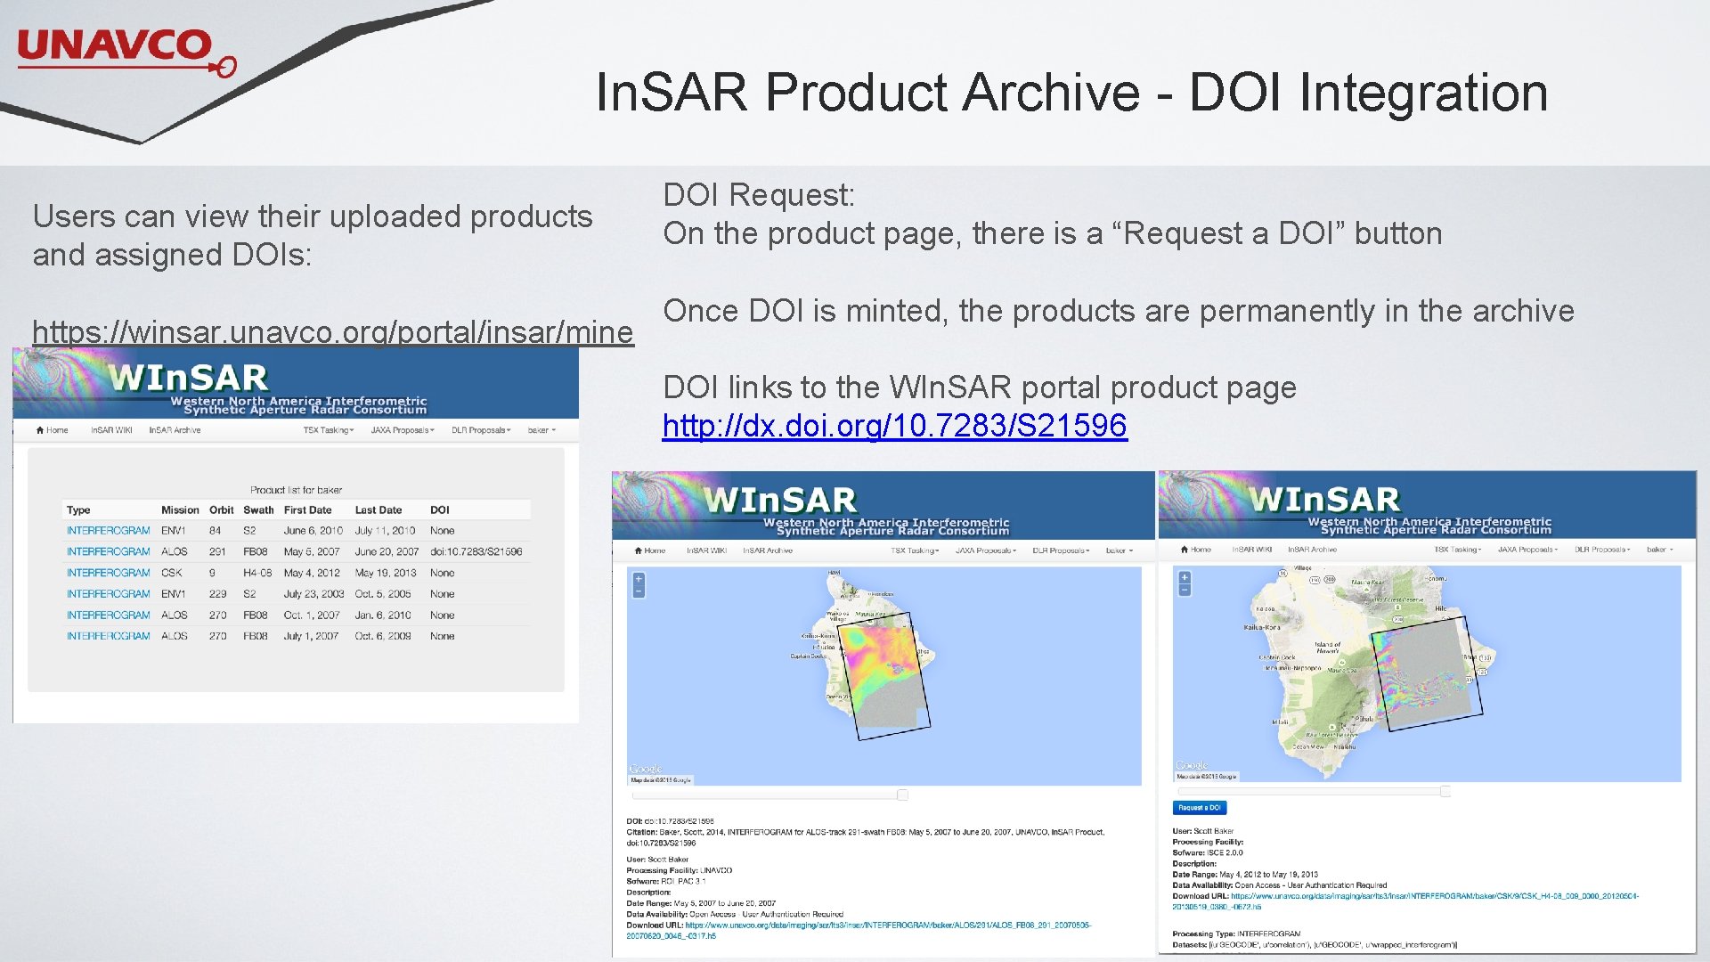Open InSAR WIKI on the CSK product page

pos(1252,550)
